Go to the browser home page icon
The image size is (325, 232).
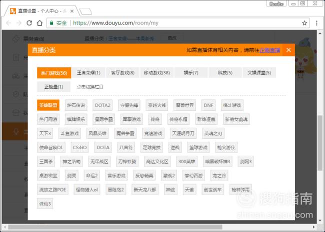point(39,23)
